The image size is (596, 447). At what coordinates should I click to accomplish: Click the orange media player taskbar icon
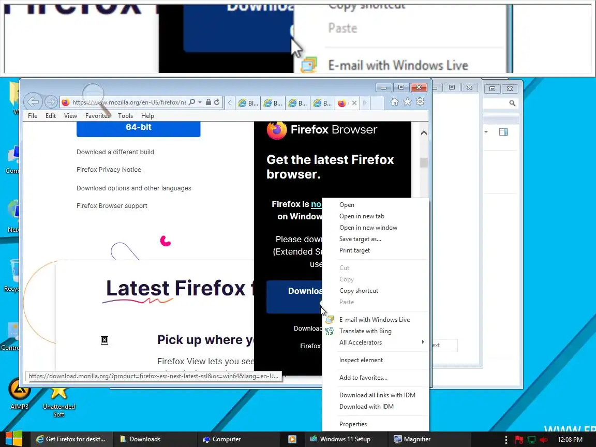point(292,439)
